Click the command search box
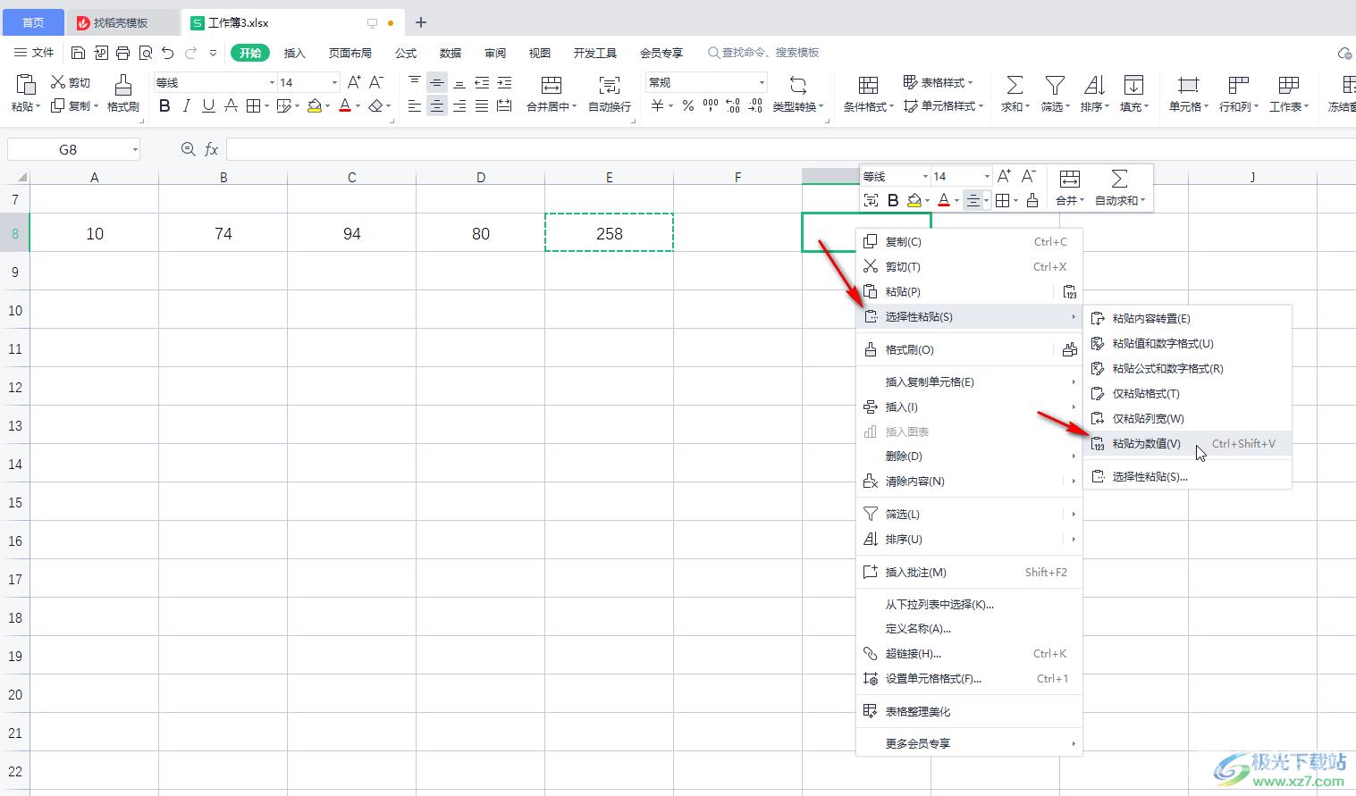This screenshot has width=1356, height=796. 764,53
